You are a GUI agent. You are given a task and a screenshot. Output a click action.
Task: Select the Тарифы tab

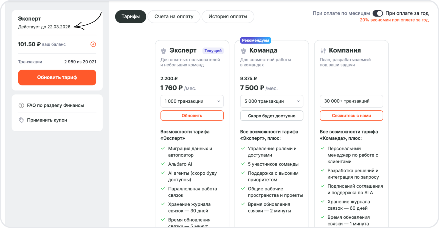(x=131, y=17)
